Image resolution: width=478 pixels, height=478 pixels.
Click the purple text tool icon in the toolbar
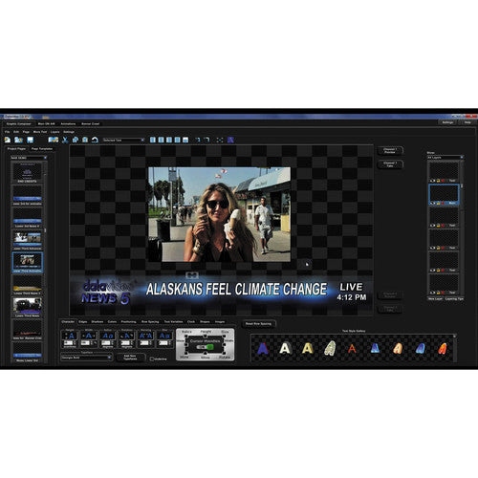230,140
